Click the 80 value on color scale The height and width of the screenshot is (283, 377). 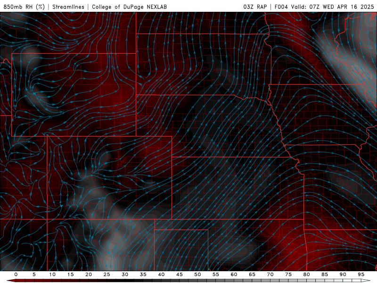(307, 275)
